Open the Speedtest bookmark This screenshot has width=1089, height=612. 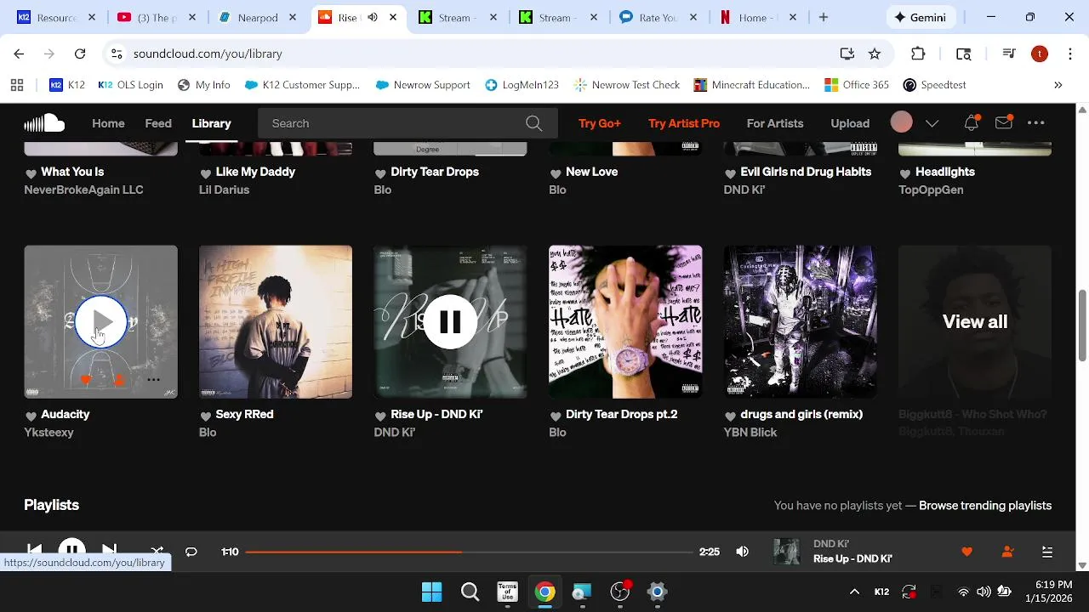[934, 85]
